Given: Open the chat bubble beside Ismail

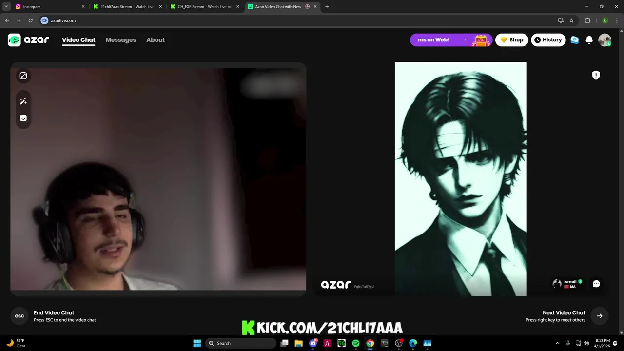Looking at the screenshot, I should click(596, 284).
